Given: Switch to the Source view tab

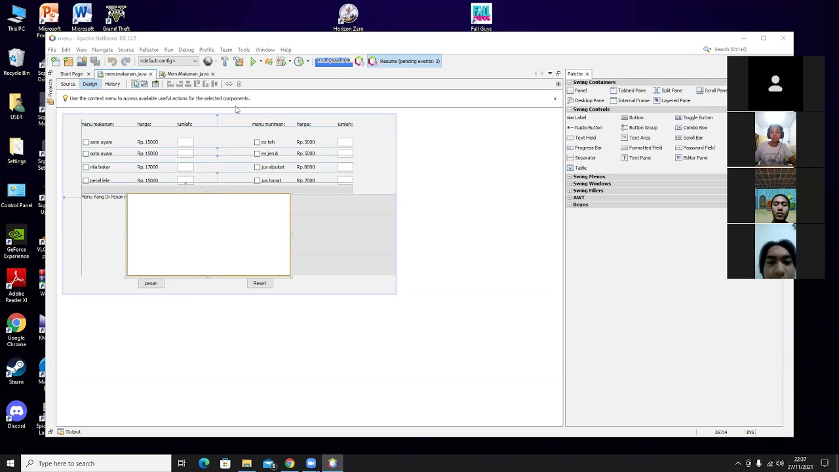Looking at the screenshot, I should [68, 84].
